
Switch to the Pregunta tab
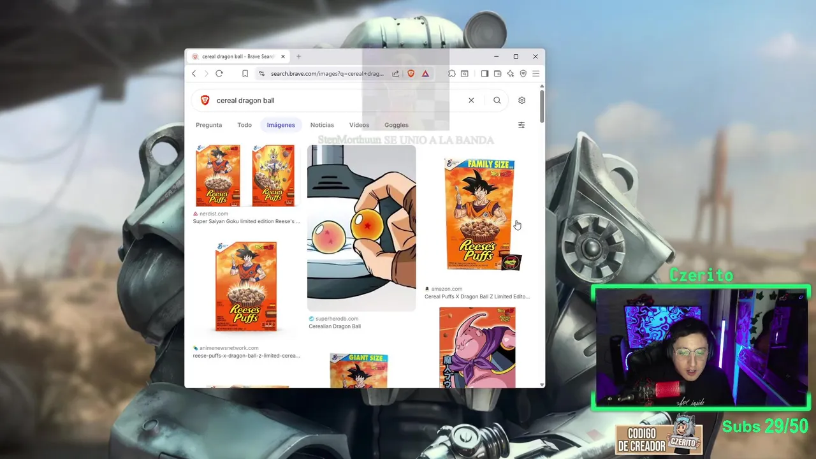pos(209,125)
